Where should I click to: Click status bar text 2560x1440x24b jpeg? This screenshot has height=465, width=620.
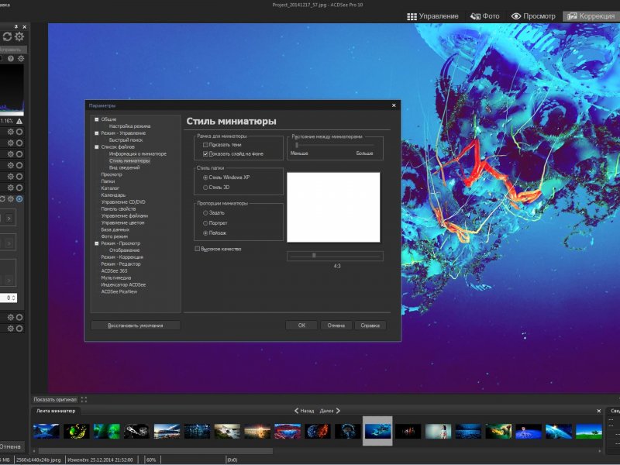coord(38,460)
